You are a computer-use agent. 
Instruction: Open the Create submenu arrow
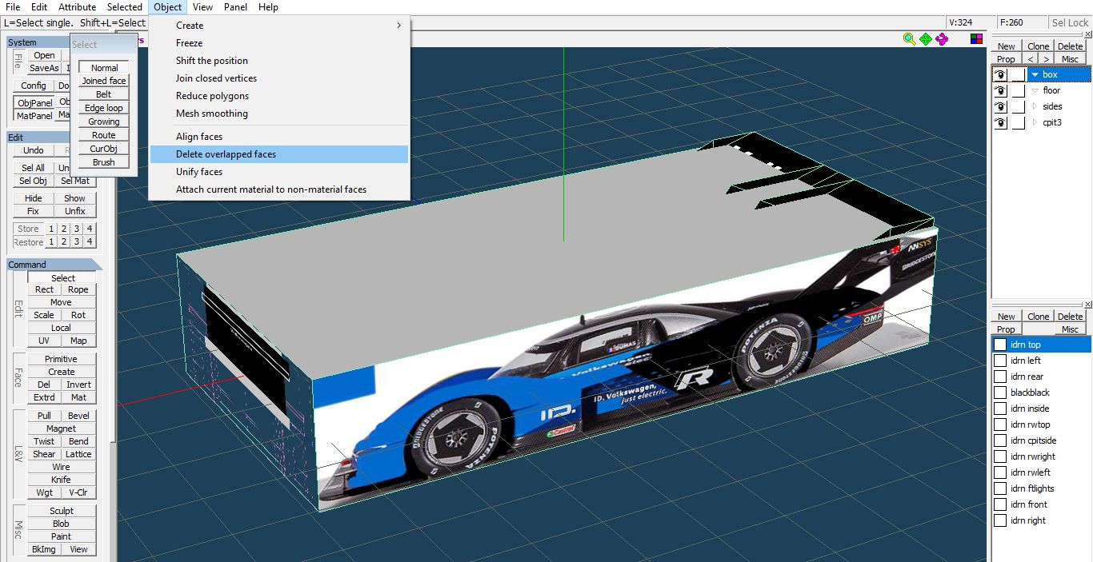(x=398, y=26)
